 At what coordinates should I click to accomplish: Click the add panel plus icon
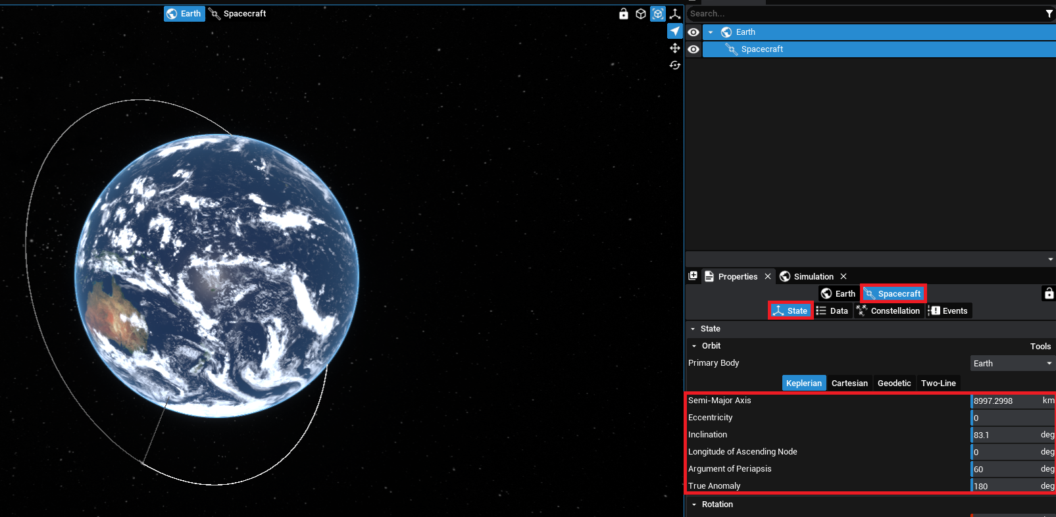pos(693,276)
